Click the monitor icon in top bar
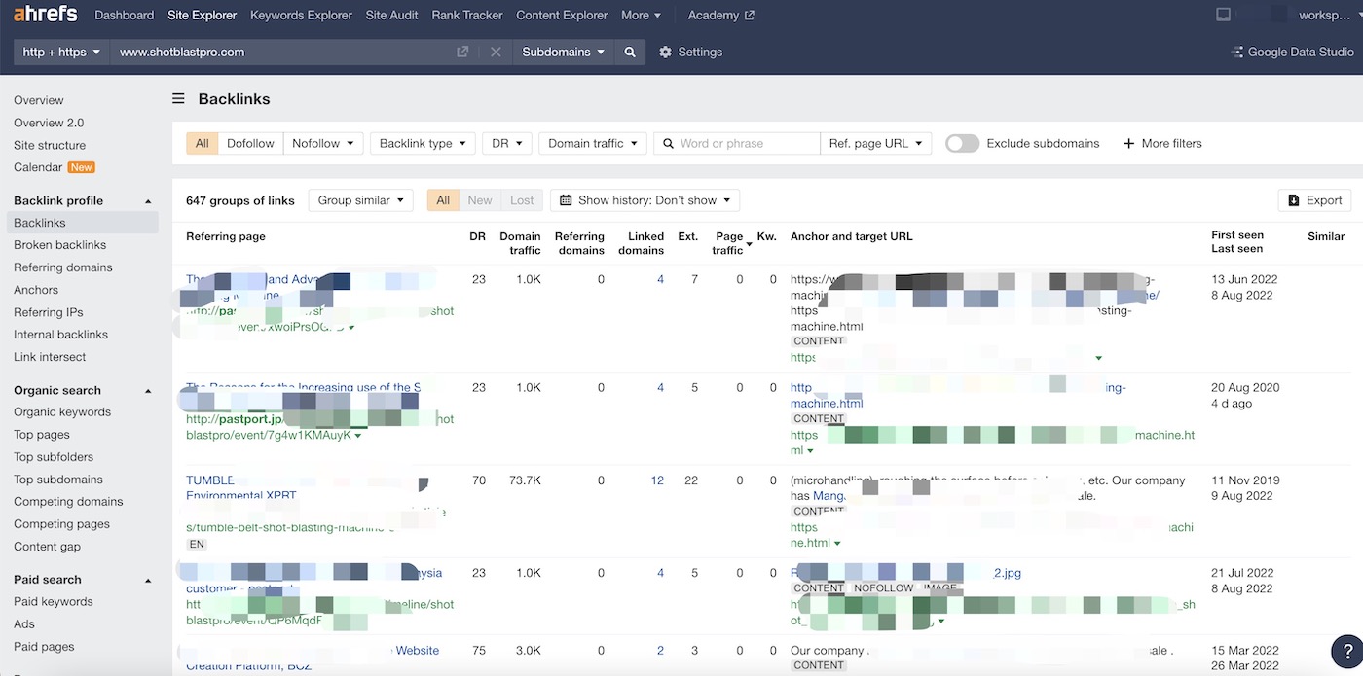The height and width of the screenshot is (676, 1363). point(1223,15)
